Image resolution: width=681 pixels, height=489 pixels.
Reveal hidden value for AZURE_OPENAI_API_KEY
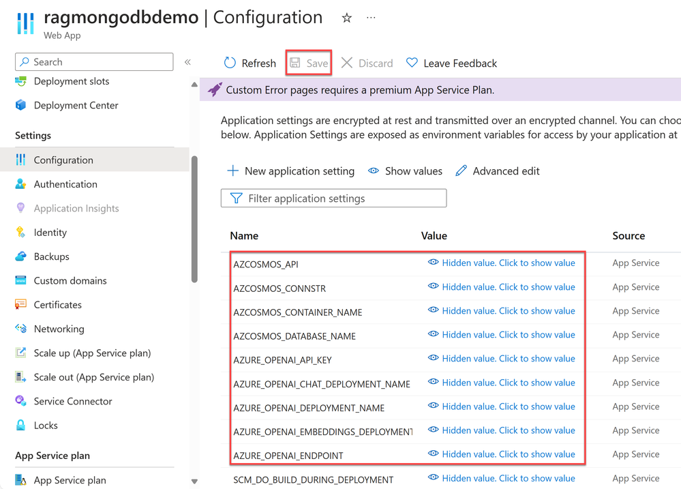pos(502,359)
